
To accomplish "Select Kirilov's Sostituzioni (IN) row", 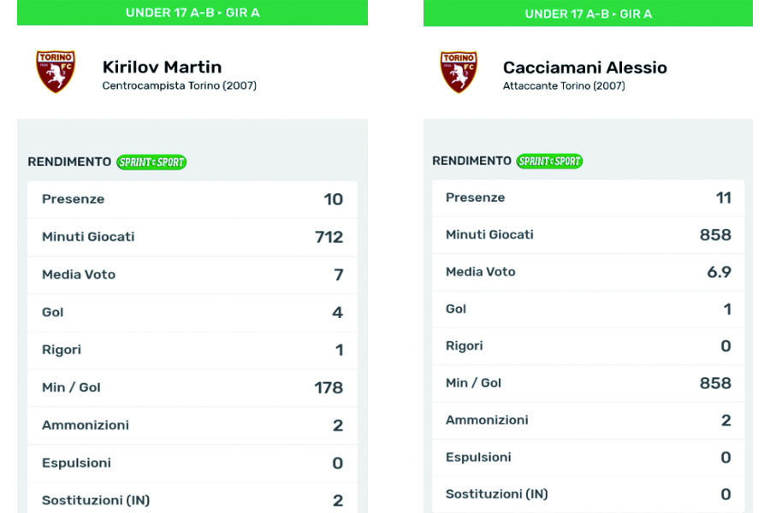I will coord(192,500).
